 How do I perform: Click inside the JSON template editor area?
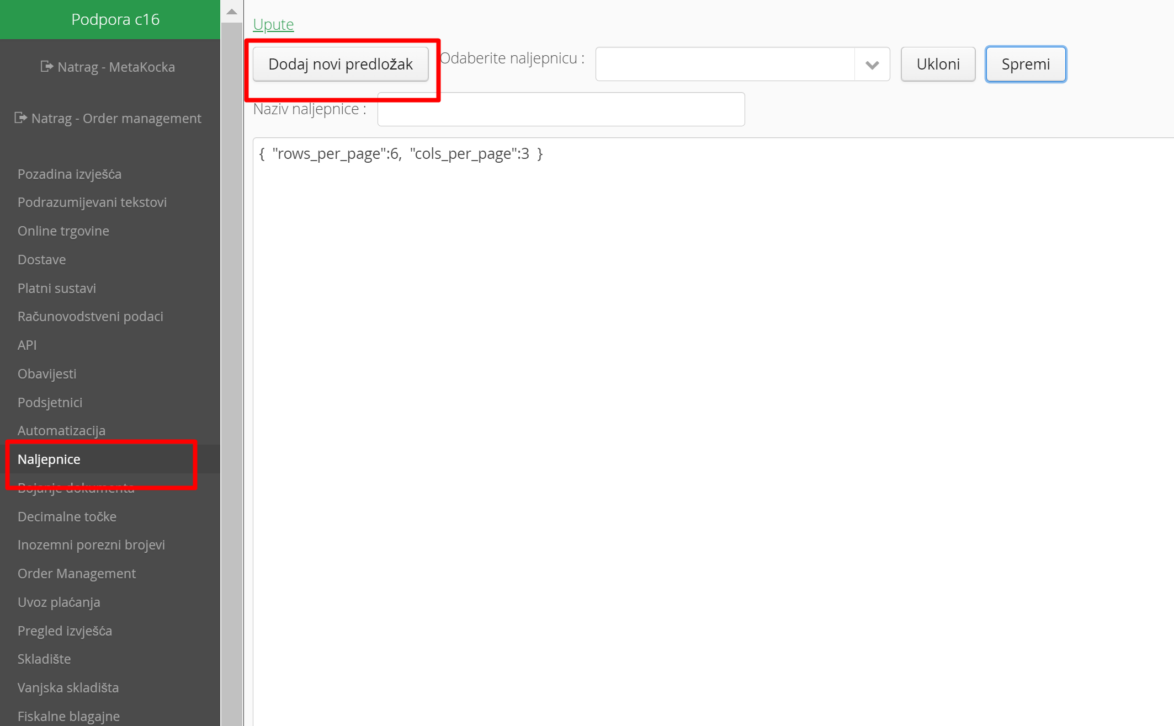click(712, 386)
